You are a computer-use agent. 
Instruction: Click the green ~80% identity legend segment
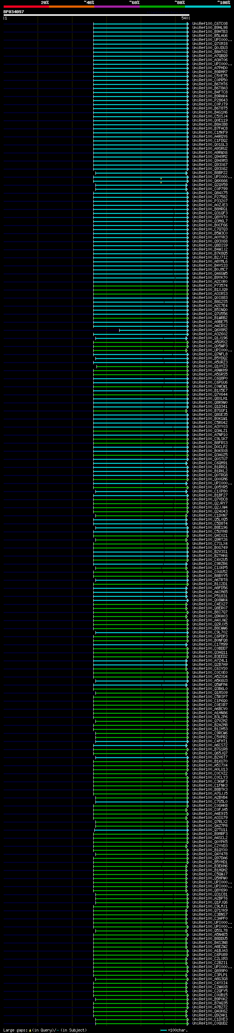tap(162, 7)
